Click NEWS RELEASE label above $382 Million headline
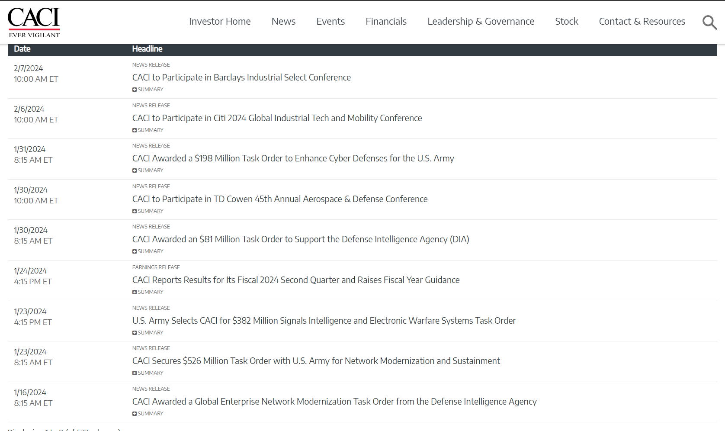This screenshot has width=725, height=431. [151, 308]
